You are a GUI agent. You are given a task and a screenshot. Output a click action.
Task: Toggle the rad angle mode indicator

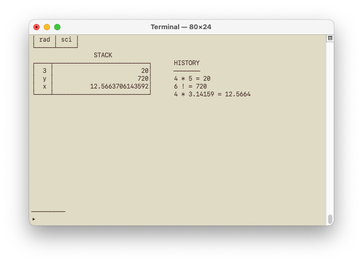[44, 40]
